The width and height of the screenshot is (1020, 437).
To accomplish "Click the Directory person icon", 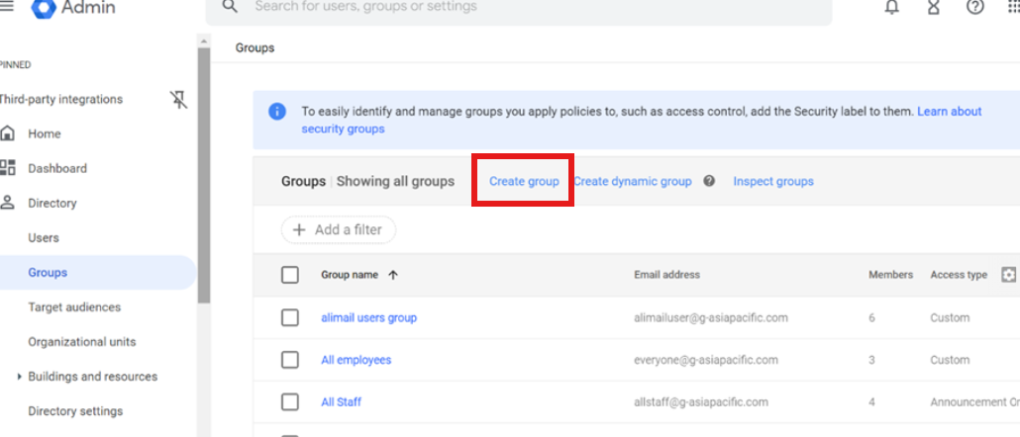I will 8,203.
